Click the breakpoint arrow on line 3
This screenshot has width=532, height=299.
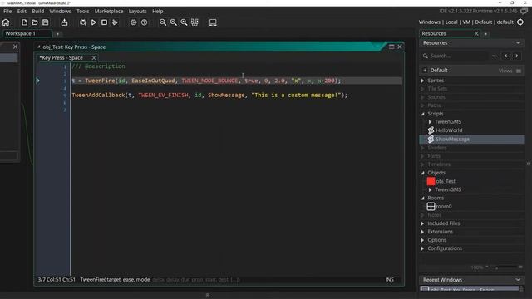pyautogui.click(x=38, y=81)
